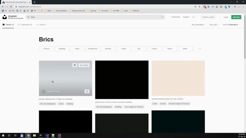Select the Urban related-search chip
Image resolution: width=246 pixels, height=138 pixels.
pyautogui.click(x=123, y=49)
